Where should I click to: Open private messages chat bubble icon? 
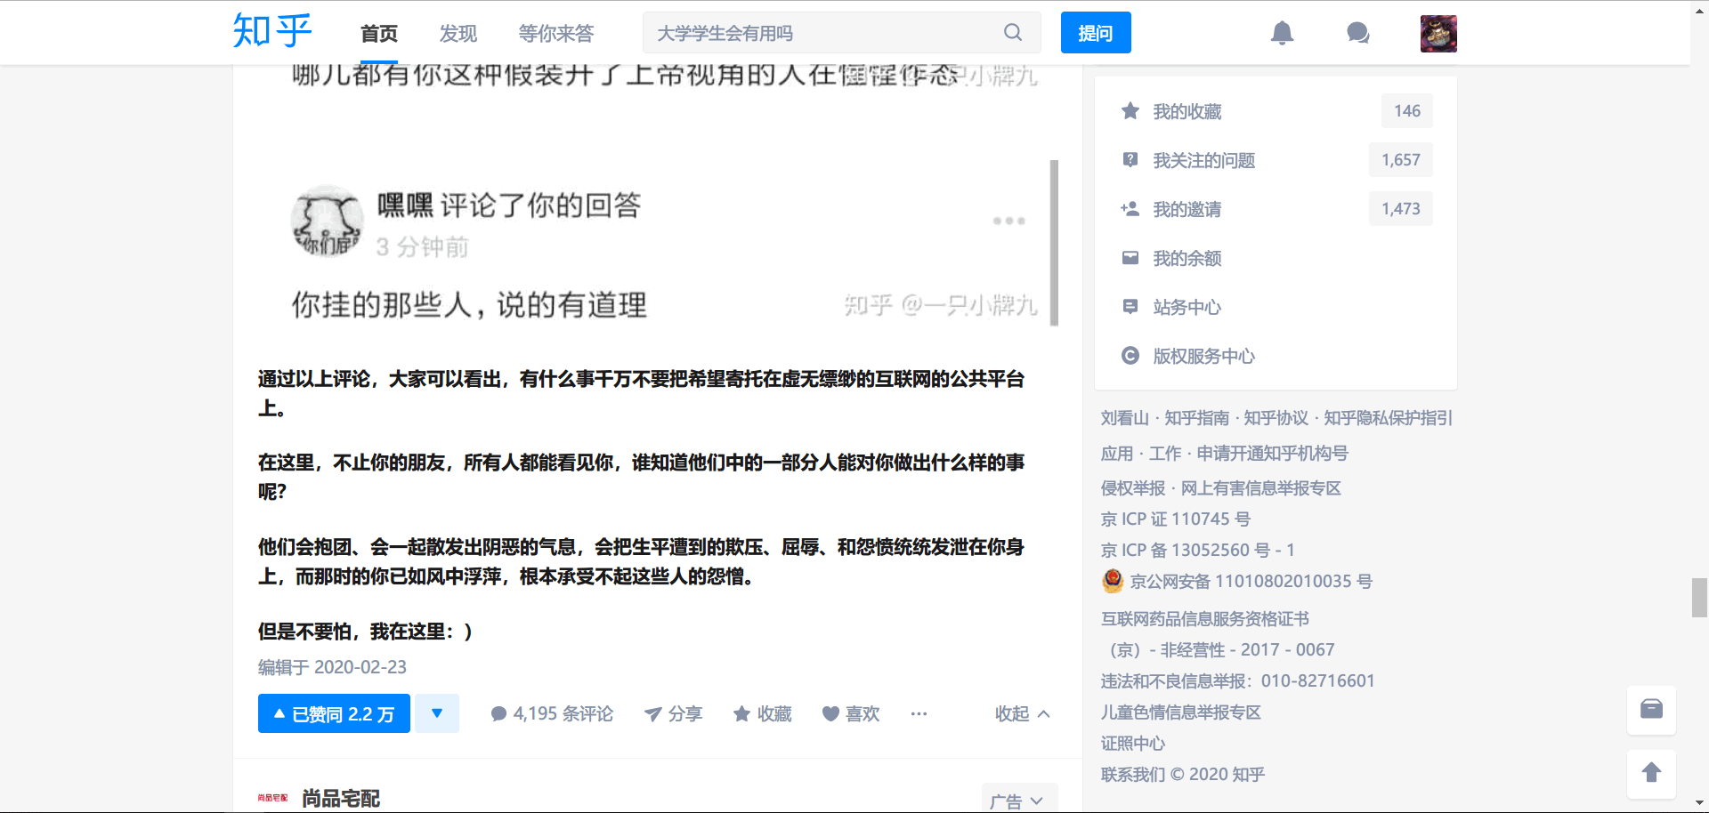pos(1357,33)
